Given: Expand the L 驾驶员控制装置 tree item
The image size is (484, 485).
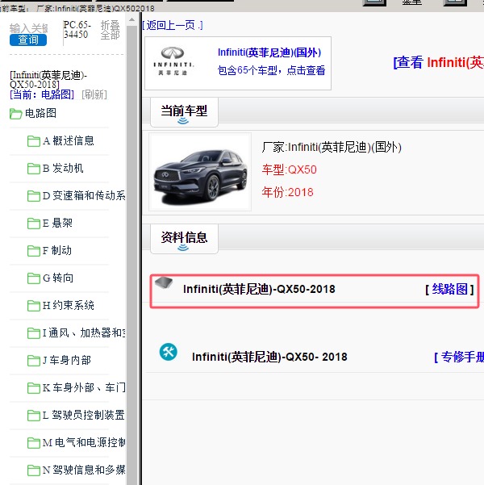Looking at the screenshot, I should click(84, 415).
